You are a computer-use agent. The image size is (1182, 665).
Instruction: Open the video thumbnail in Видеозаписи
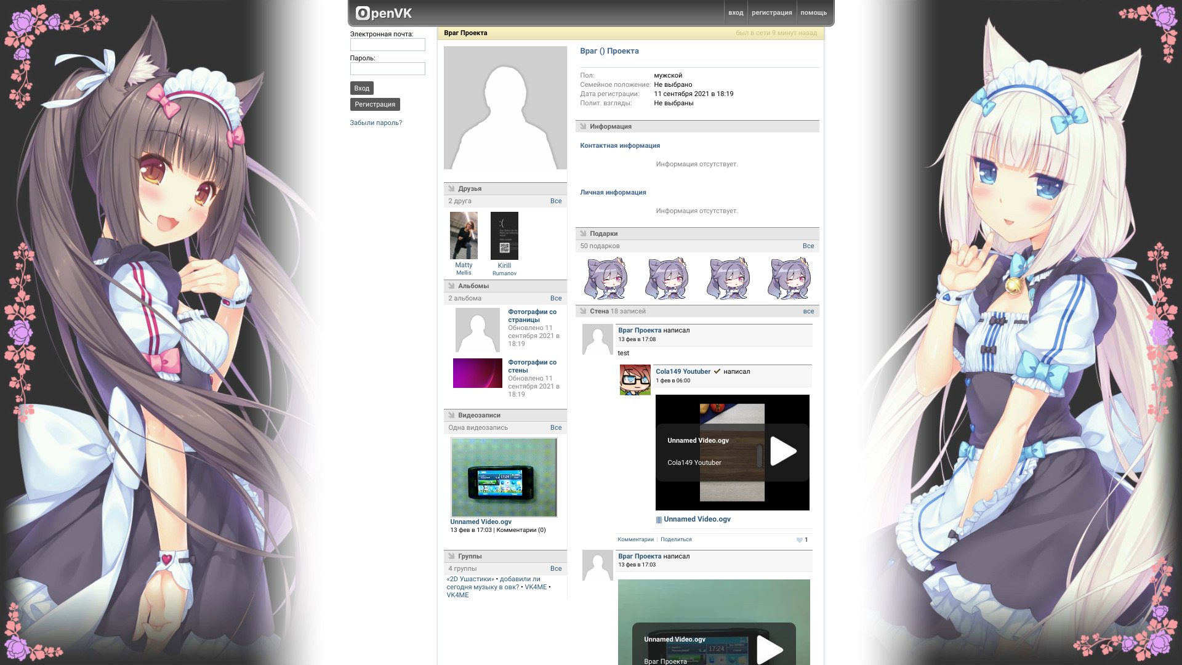click(x=504, y=477)
